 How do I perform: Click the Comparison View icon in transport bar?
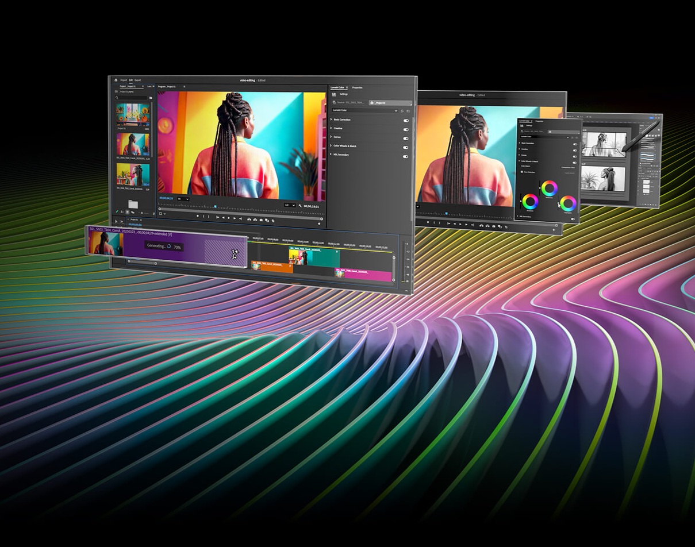267,221
